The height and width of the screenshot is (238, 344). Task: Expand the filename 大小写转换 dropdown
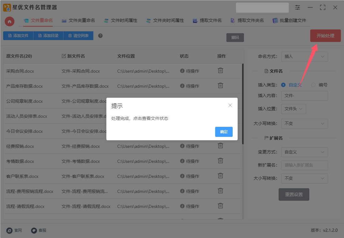tap(305, 124)
